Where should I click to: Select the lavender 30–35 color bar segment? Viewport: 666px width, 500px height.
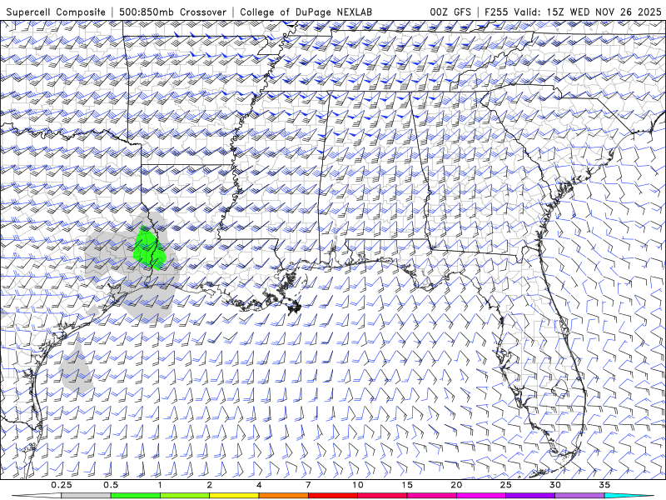(579, 496)
